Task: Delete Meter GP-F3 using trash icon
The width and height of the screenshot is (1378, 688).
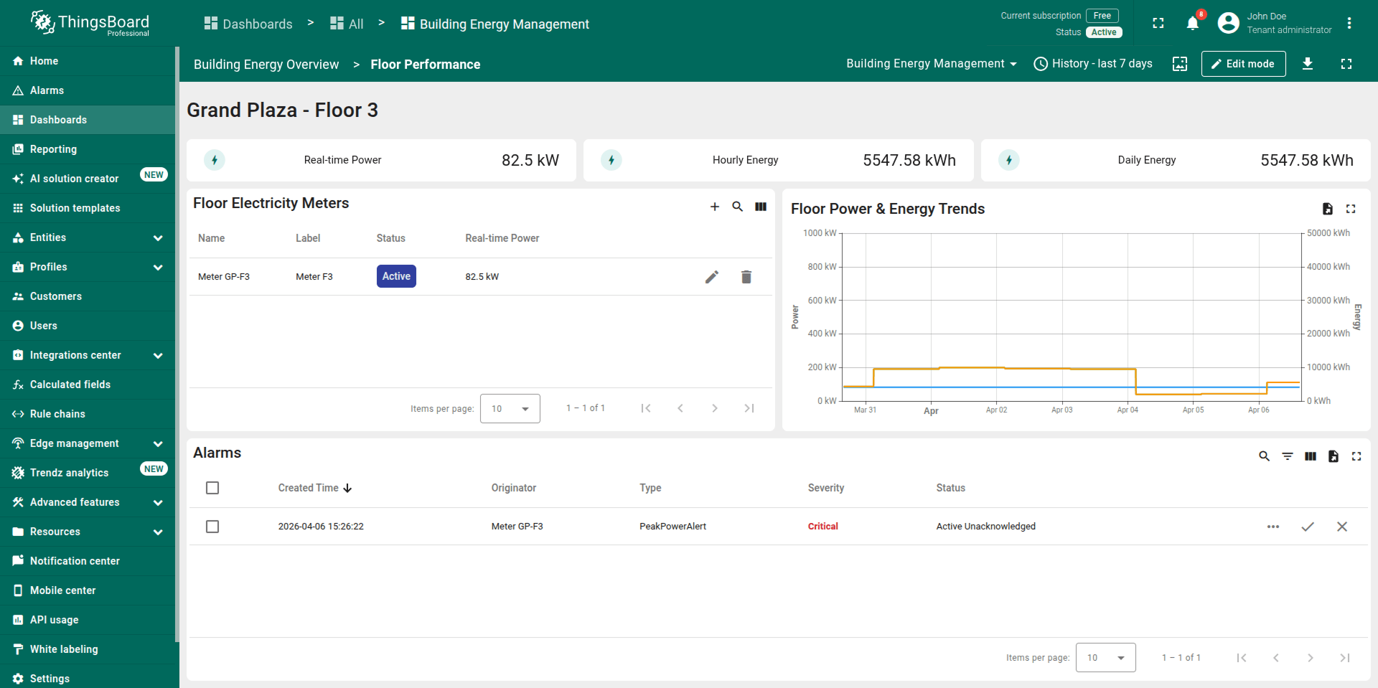Action: tap(746, 277)
